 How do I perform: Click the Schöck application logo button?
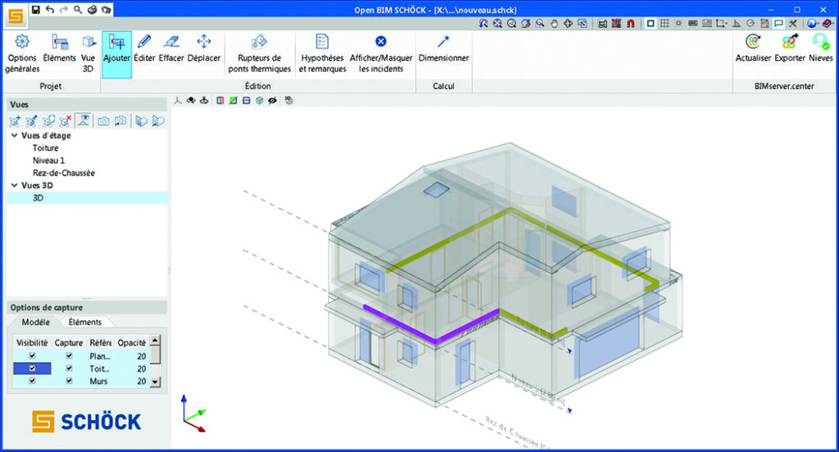pyautogui.click(x=16, y=16)
